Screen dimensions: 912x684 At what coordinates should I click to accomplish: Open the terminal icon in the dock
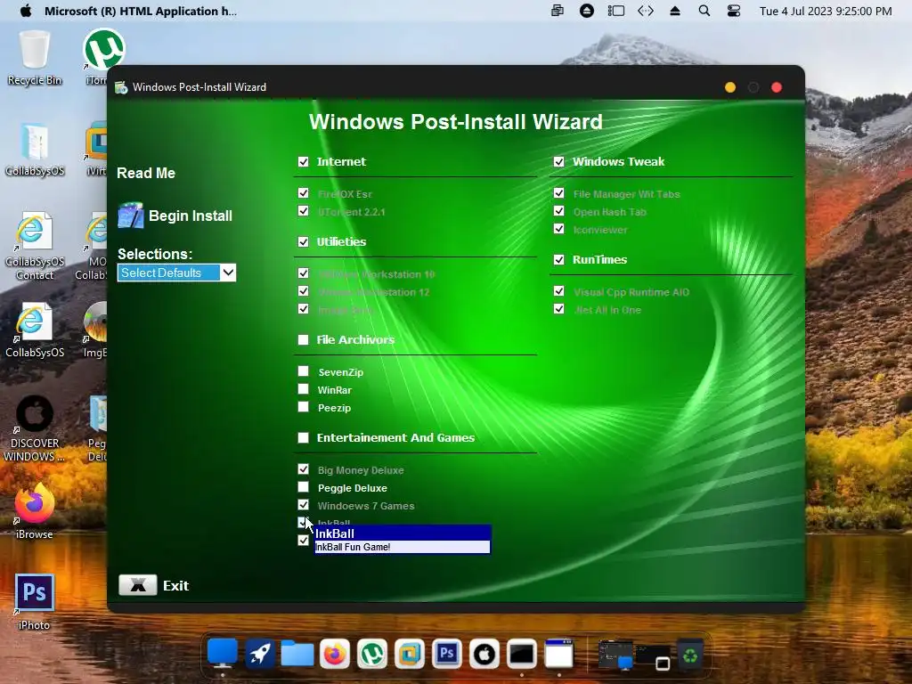click(x=522, y=654)
